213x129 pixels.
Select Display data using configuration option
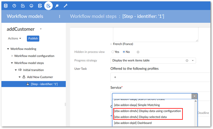click(147, 111)
